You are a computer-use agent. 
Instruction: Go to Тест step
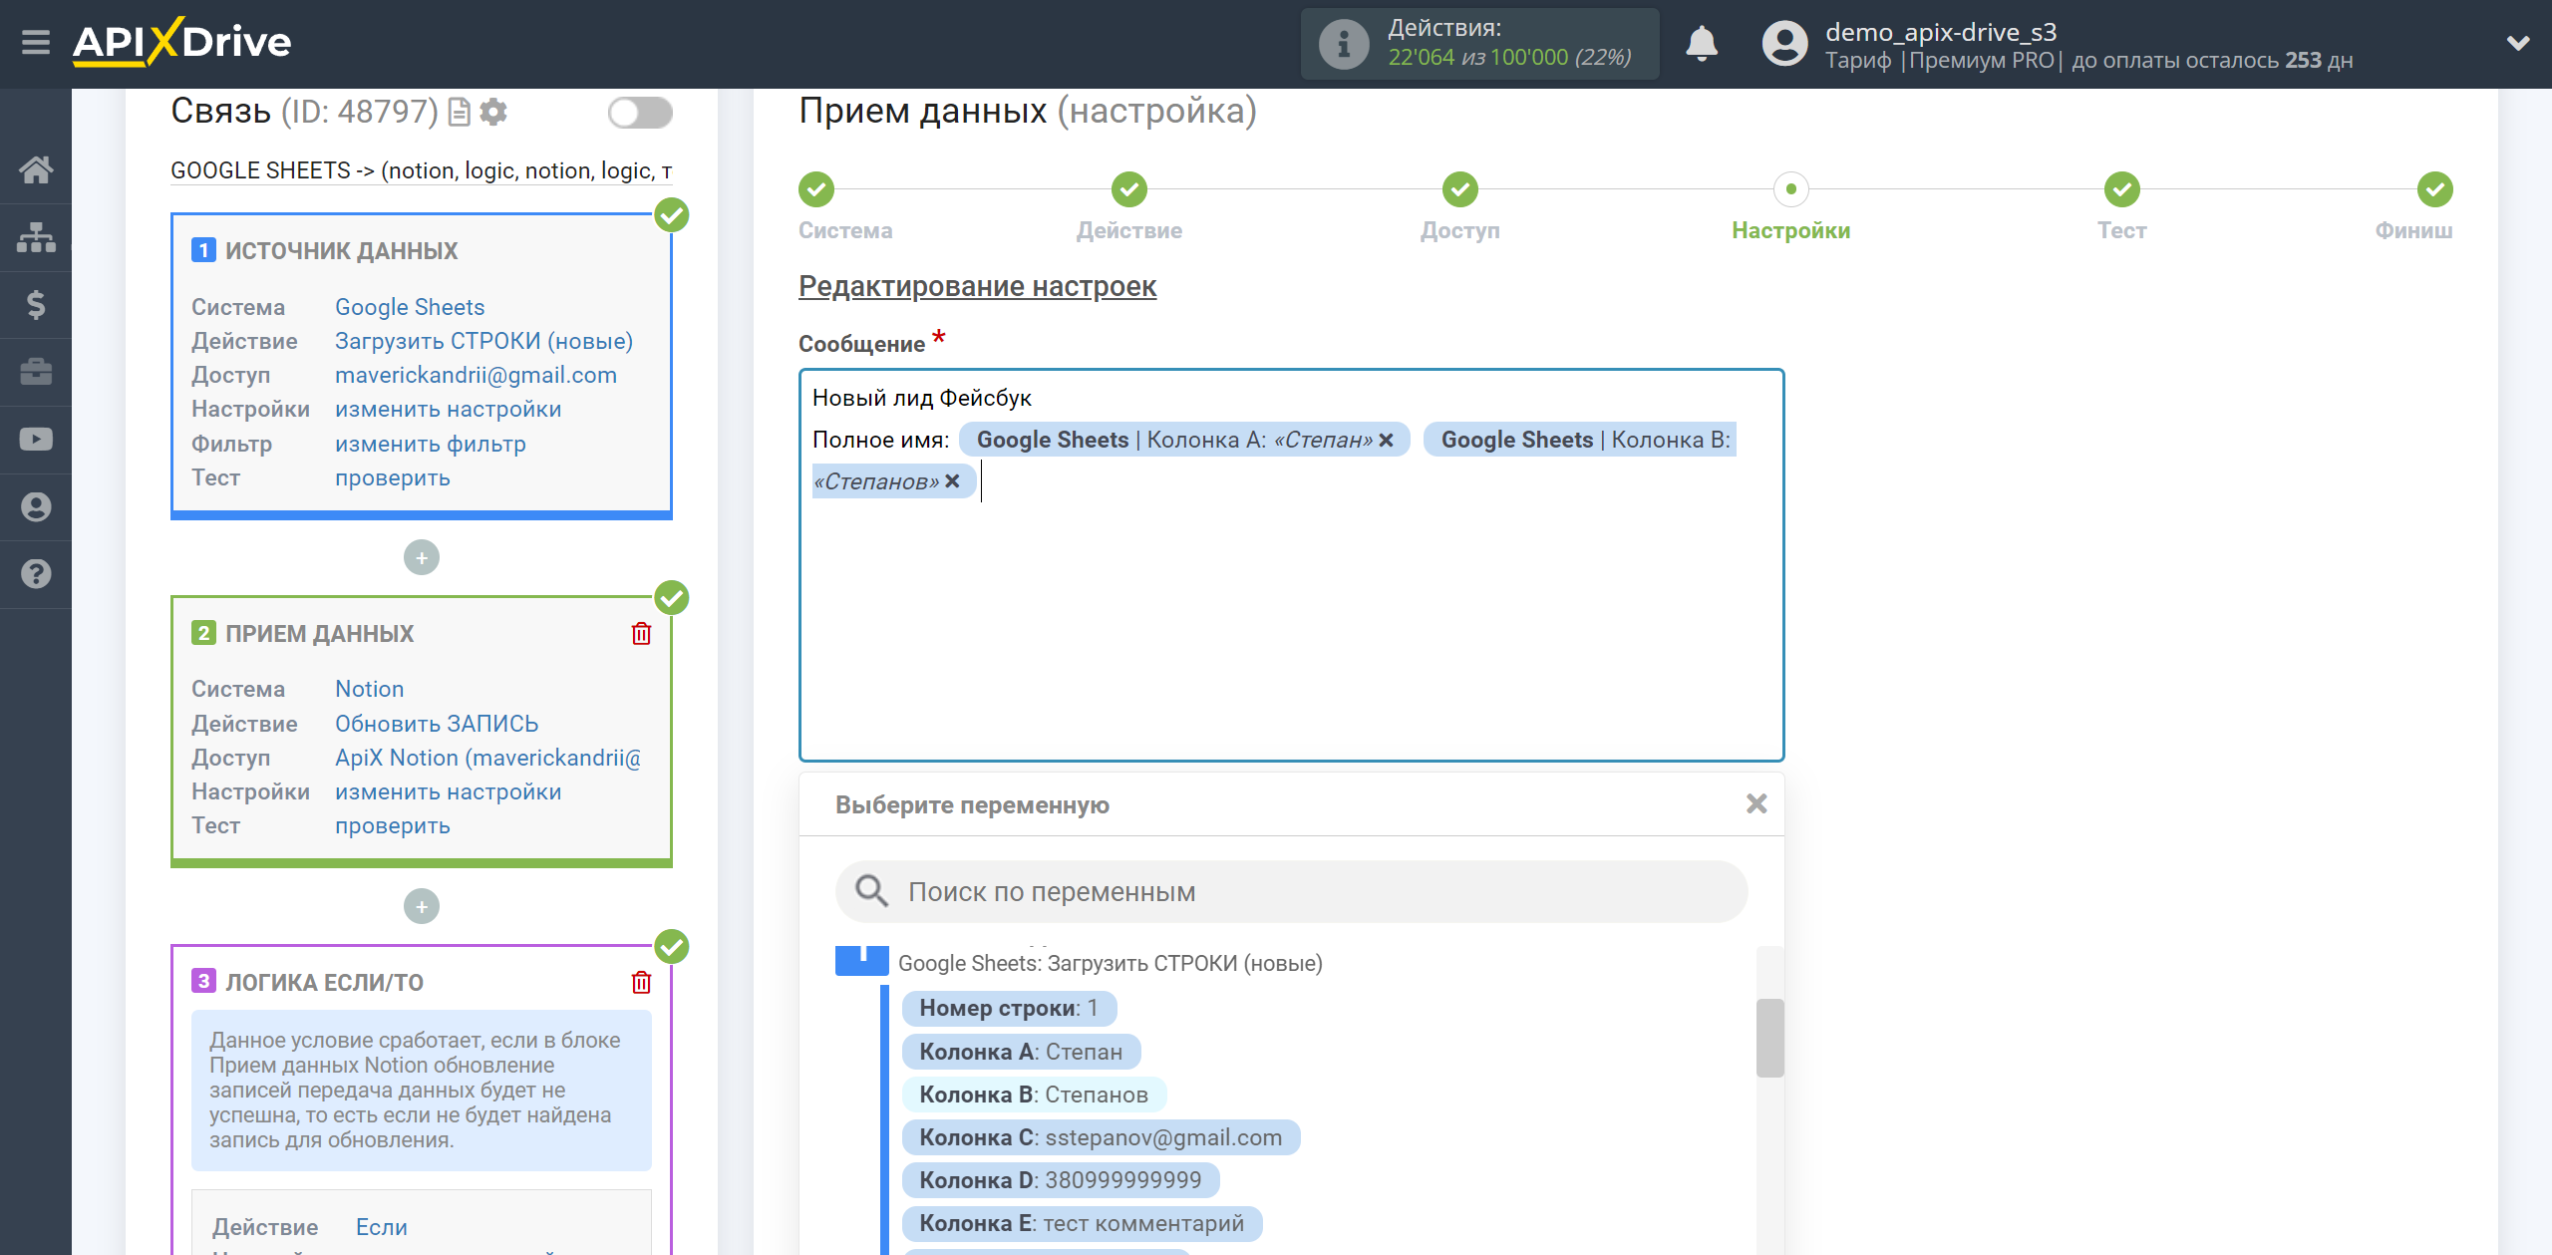coord(2122,189)
